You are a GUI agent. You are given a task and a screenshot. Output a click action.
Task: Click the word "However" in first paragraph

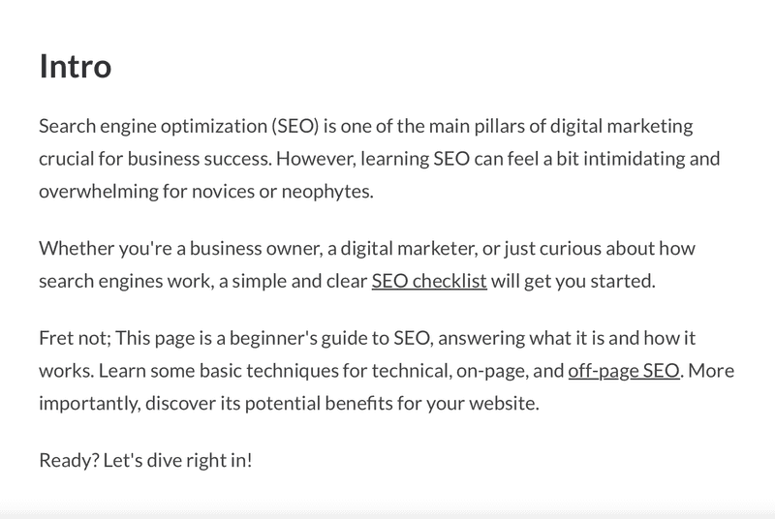[314, 159]
